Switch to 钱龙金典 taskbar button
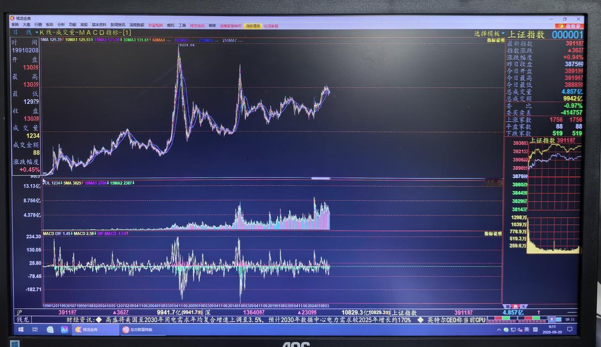The image size is (601, 347). [x=95, y=330]
